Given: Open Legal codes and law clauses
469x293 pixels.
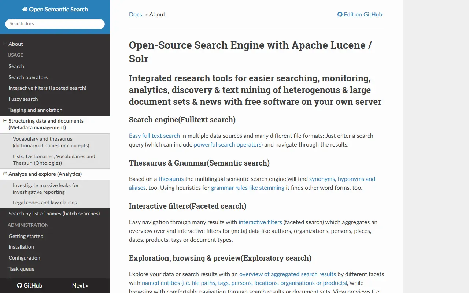Looking at the screenshot, I should pyautogui.click(x=45, y=203).
